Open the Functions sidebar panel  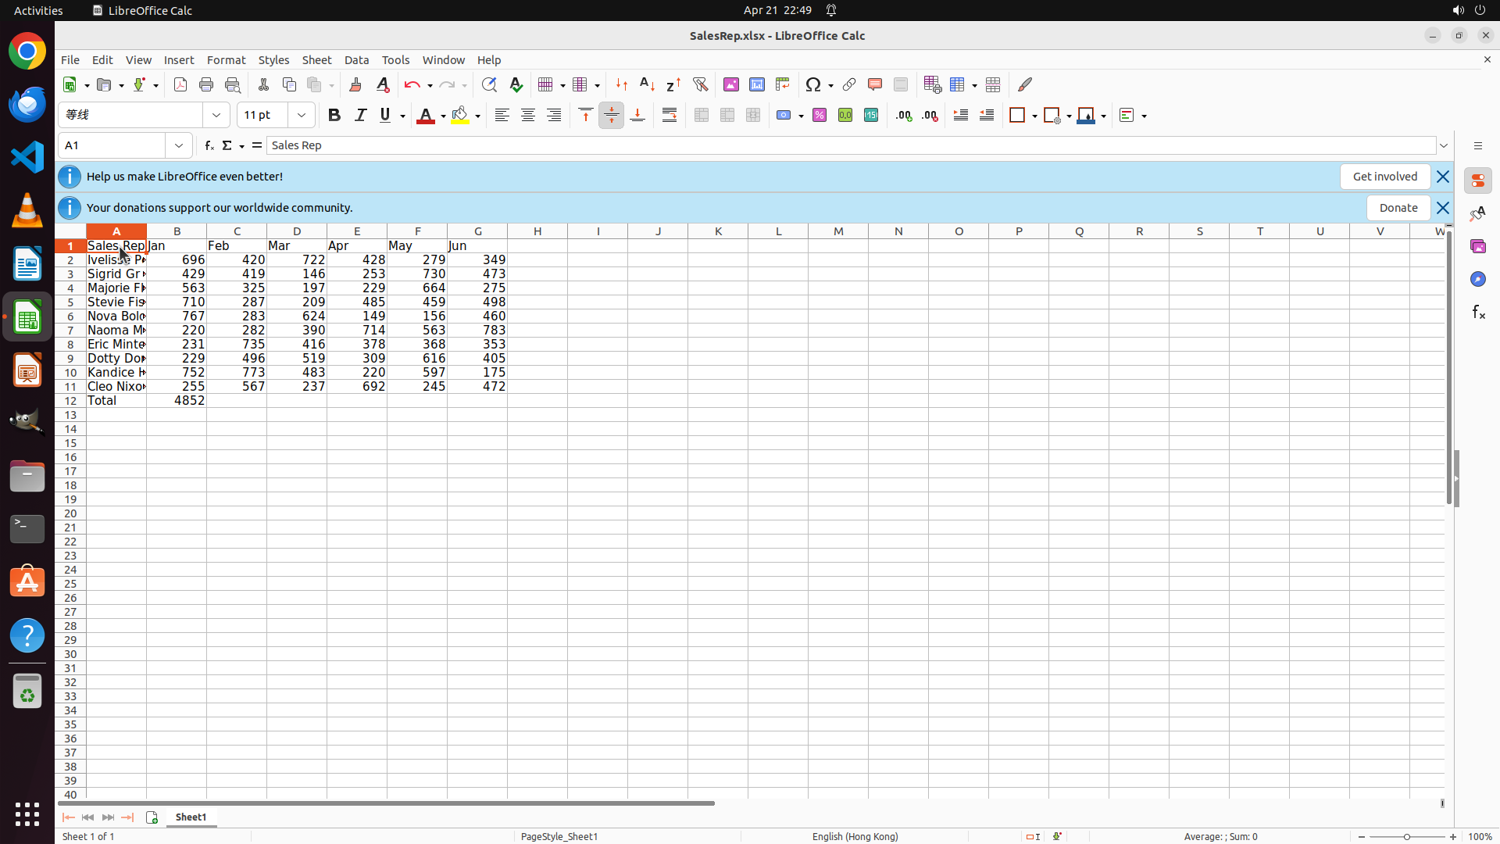point(1478,312)
